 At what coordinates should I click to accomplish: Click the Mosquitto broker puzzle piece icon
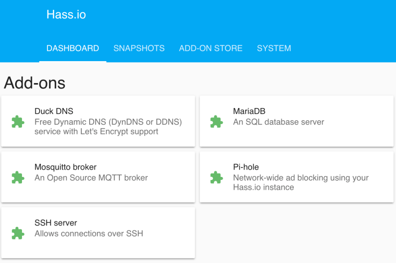click(18, 177)
